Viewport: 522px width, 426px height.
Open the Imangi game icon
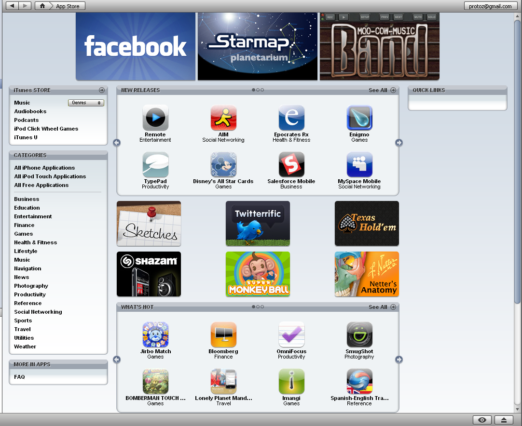click(x=291, y=382)
